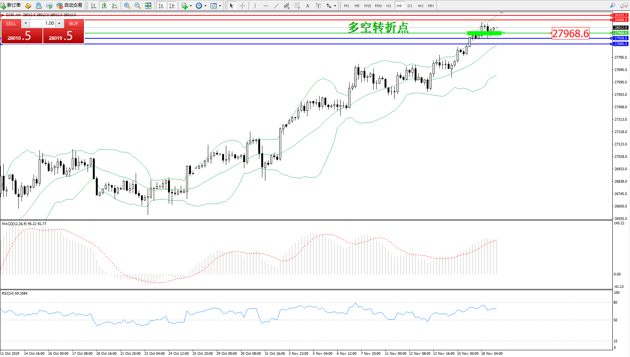The image size is (630, 357).
Task: Expand the indicators list dropdown arrow
Action: pos(191,6)
